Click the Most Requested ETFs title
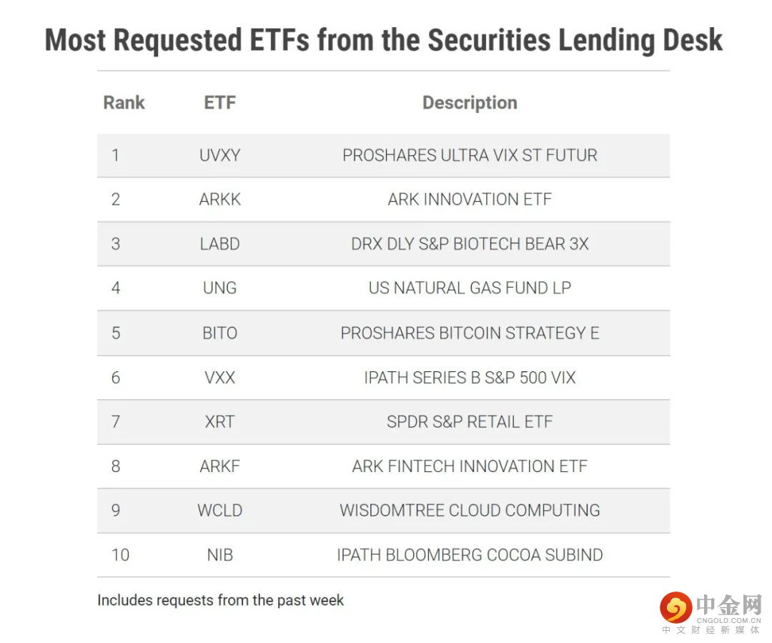This screenshot has height=643, width=772. [x=384, y=40]
